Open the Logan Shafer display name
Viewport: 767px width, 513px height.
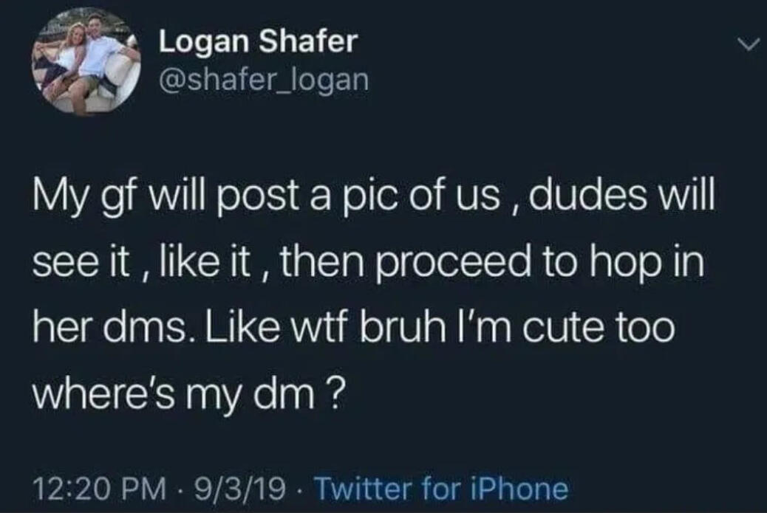coord(257,42)
